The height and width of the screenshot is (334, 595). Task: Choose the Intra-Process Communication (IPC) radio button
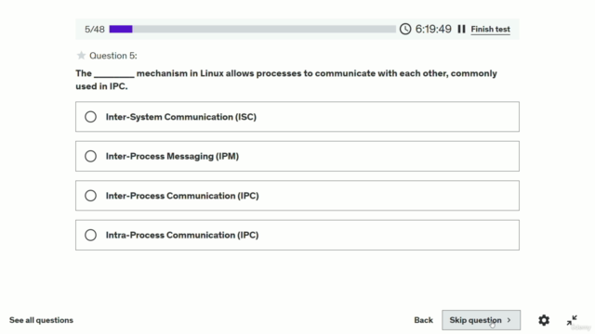click(x=91, y=235)
